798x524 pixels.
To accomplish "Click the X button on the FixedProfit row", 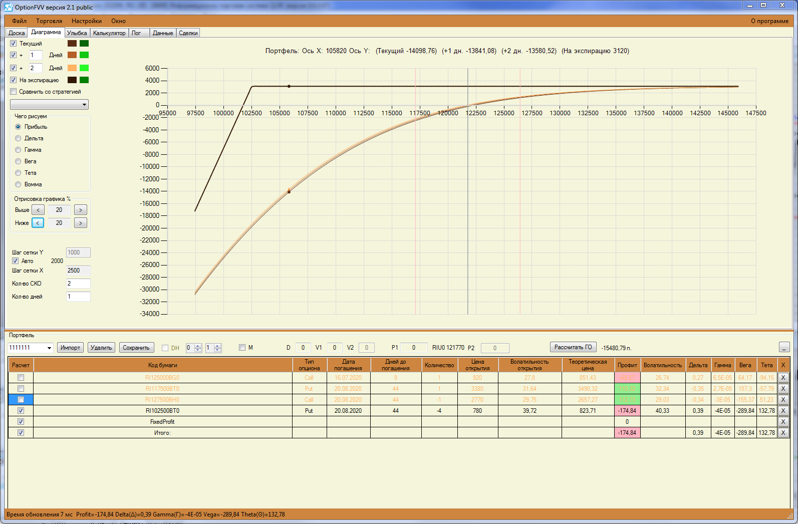I will point(783,422).
